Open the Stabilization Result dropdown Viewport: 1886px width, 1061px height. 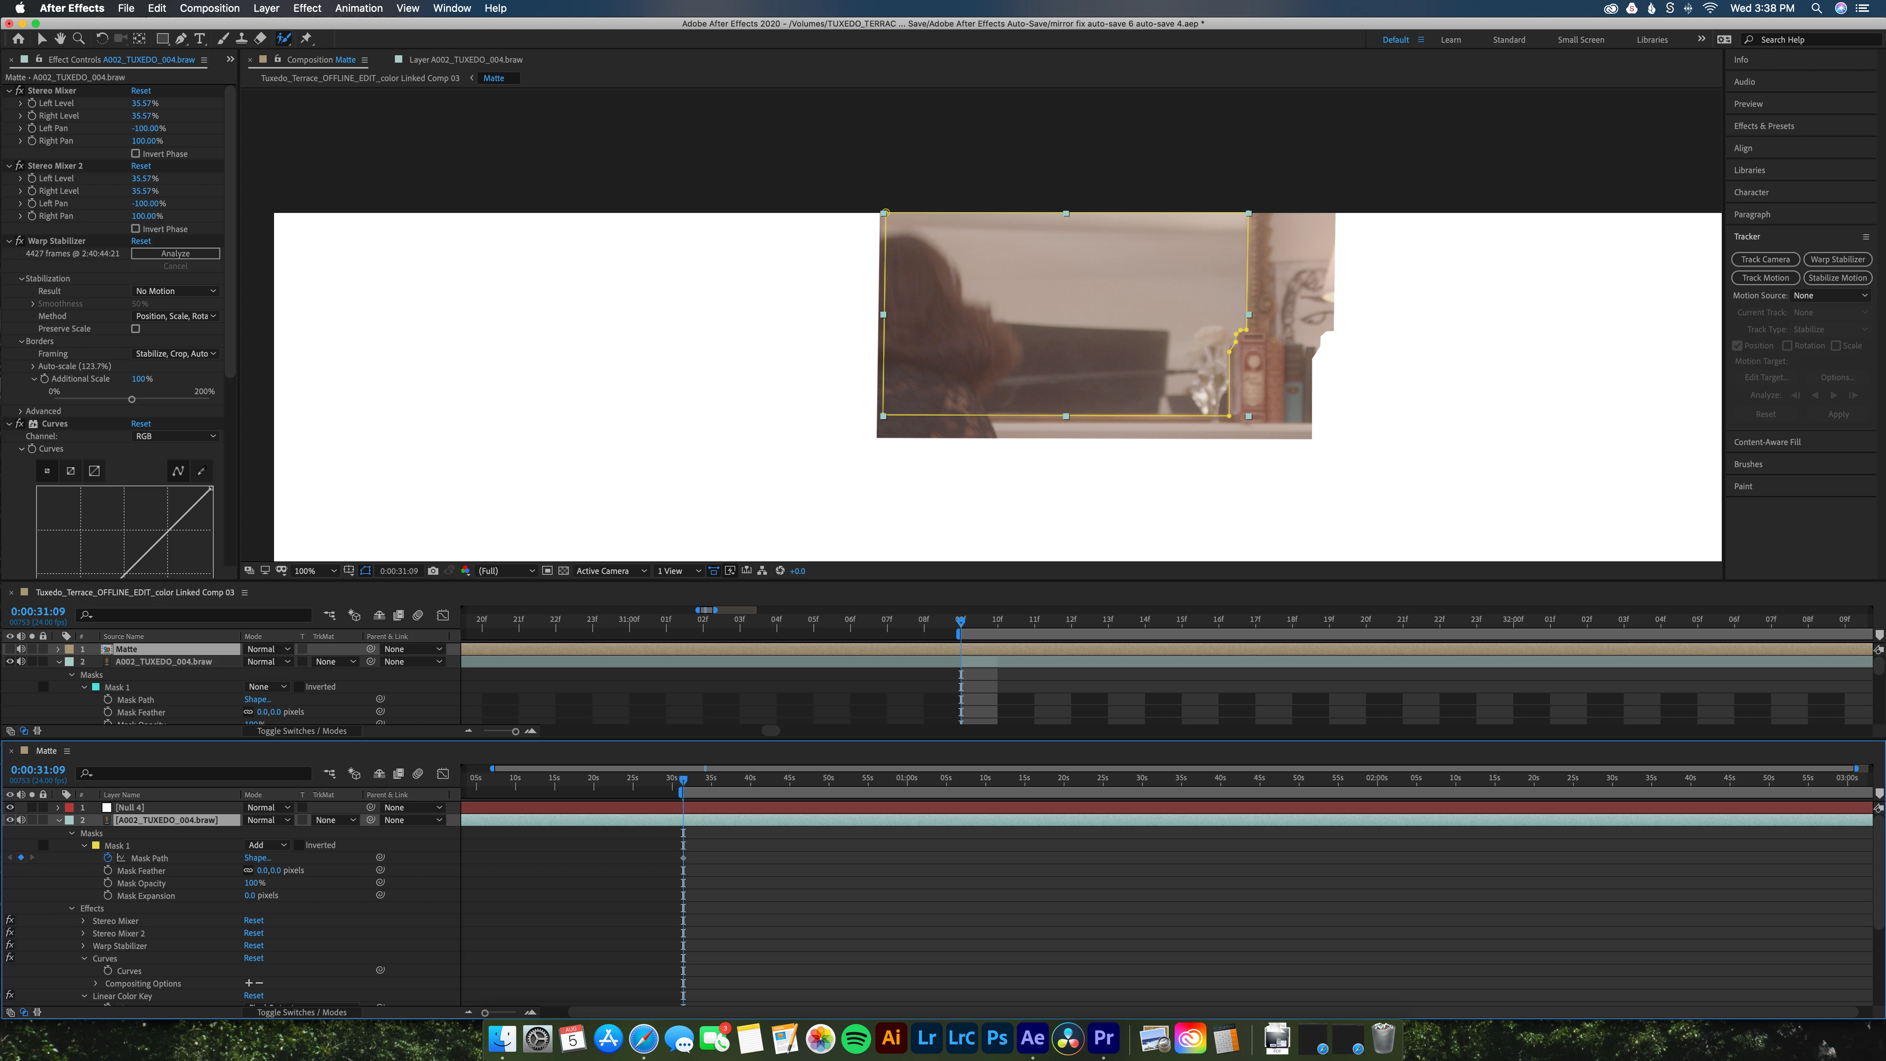pyautogui.click(x=176, y=291)
